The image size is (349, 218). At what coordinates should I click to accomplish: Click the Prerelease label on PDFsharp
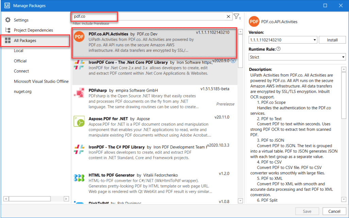click(225, 104)
